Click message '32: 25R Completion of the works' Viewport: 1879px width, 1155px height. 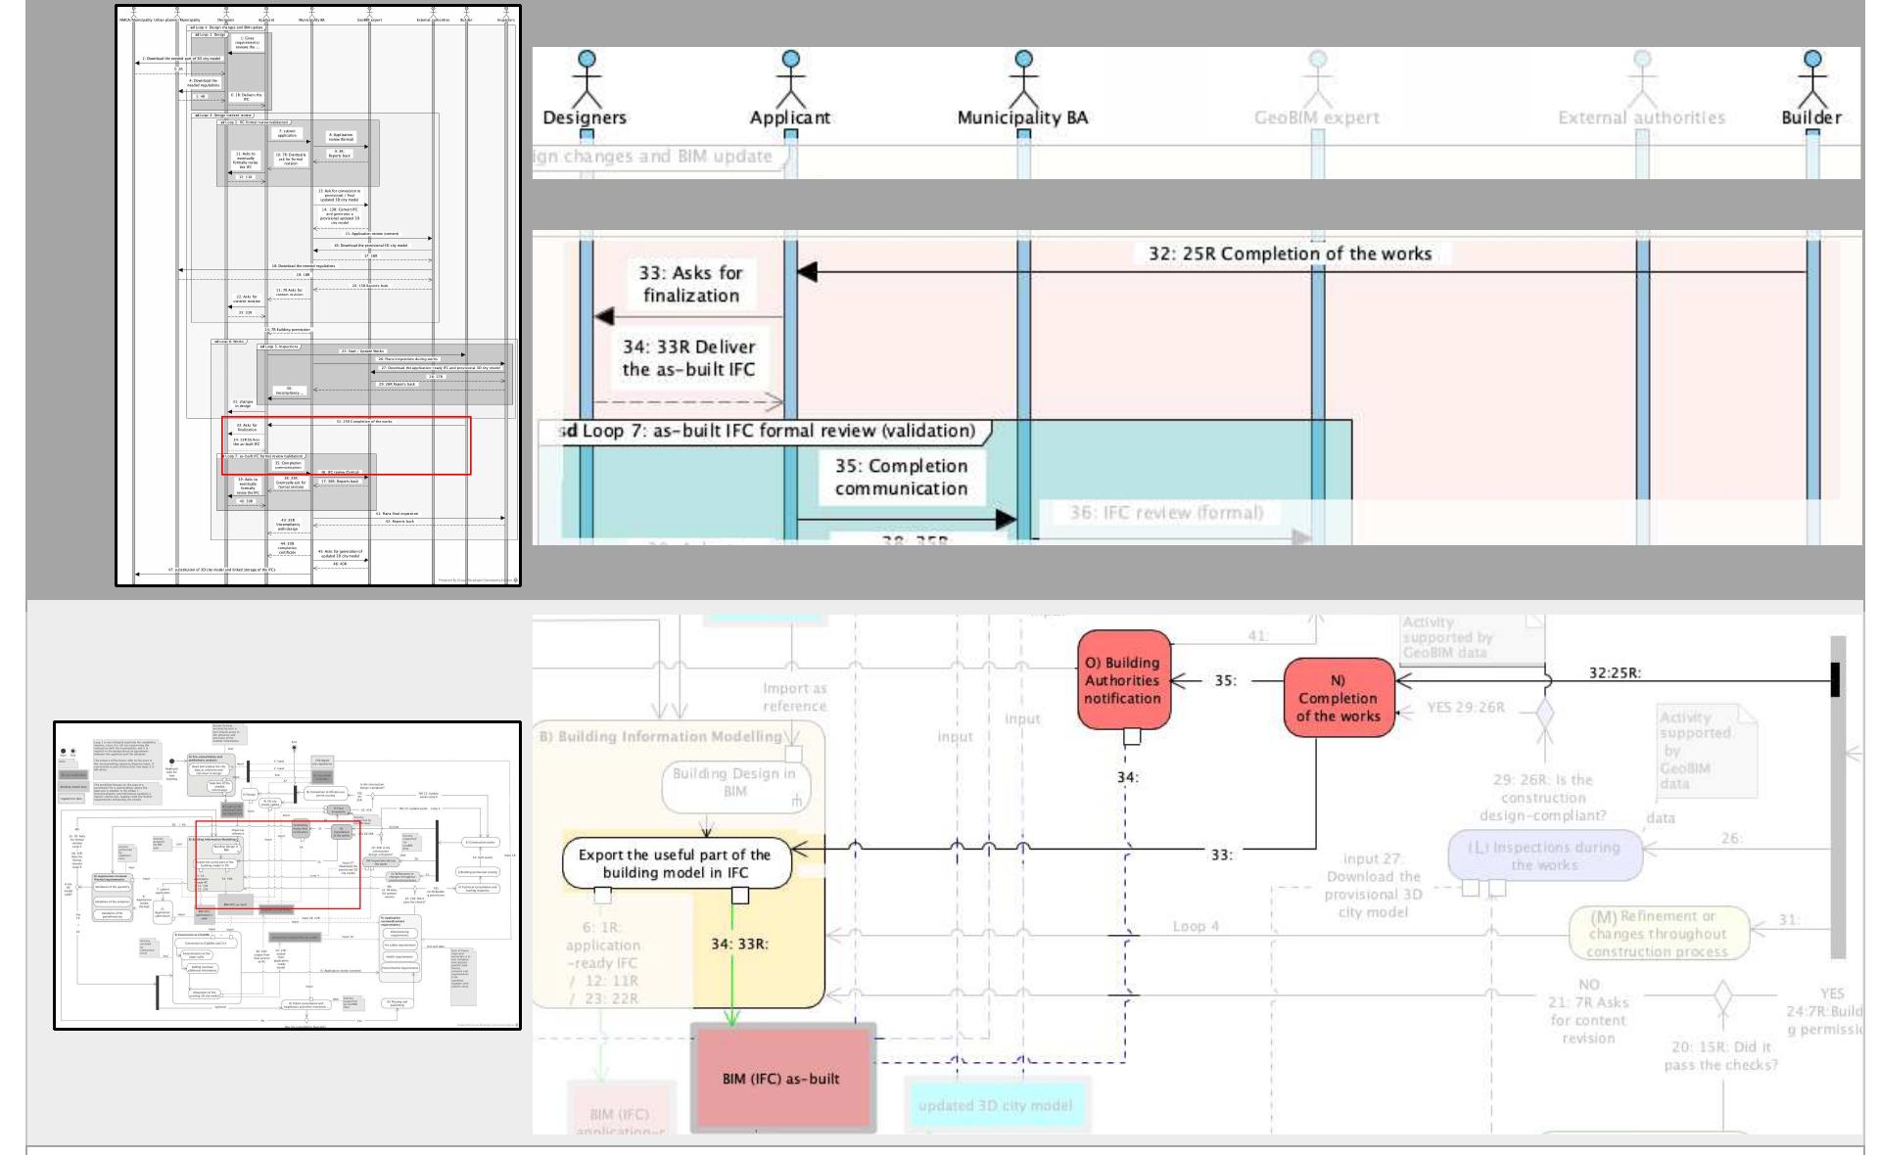[1290, 254]
